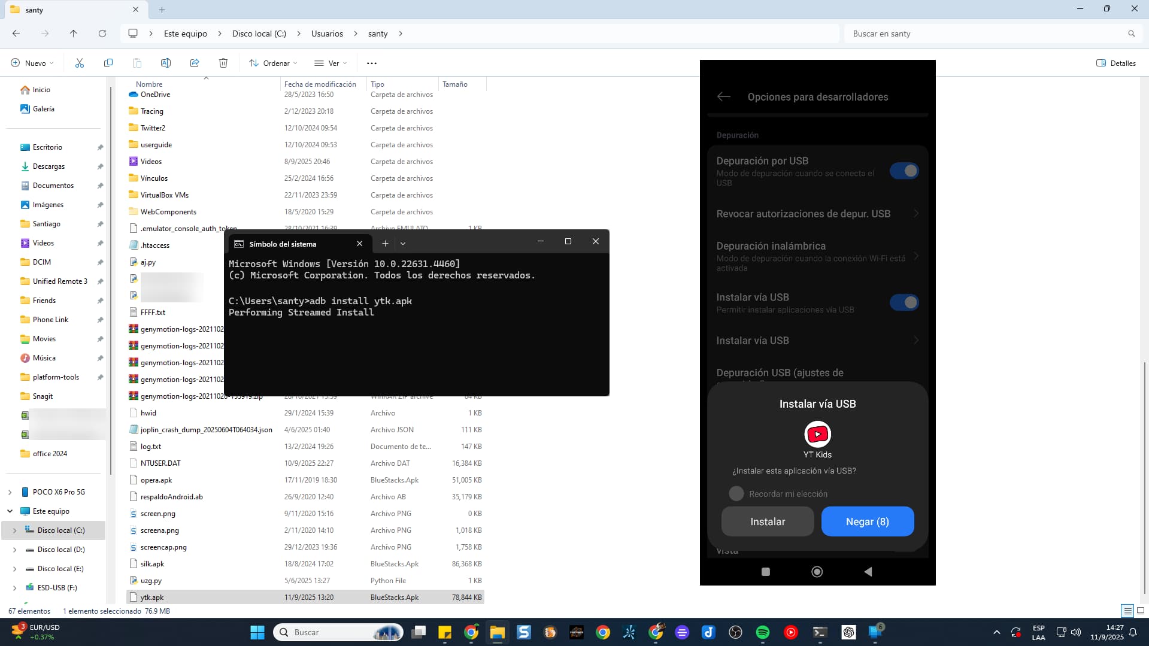Launch Spotify from the taskbar

pyautogui.click(x=762, y=632)
